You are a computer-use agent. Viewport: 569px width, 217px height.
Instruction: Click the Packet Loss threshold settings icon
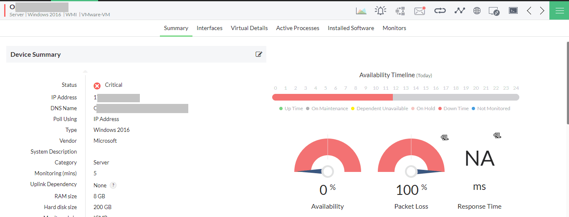coord(445,137)
